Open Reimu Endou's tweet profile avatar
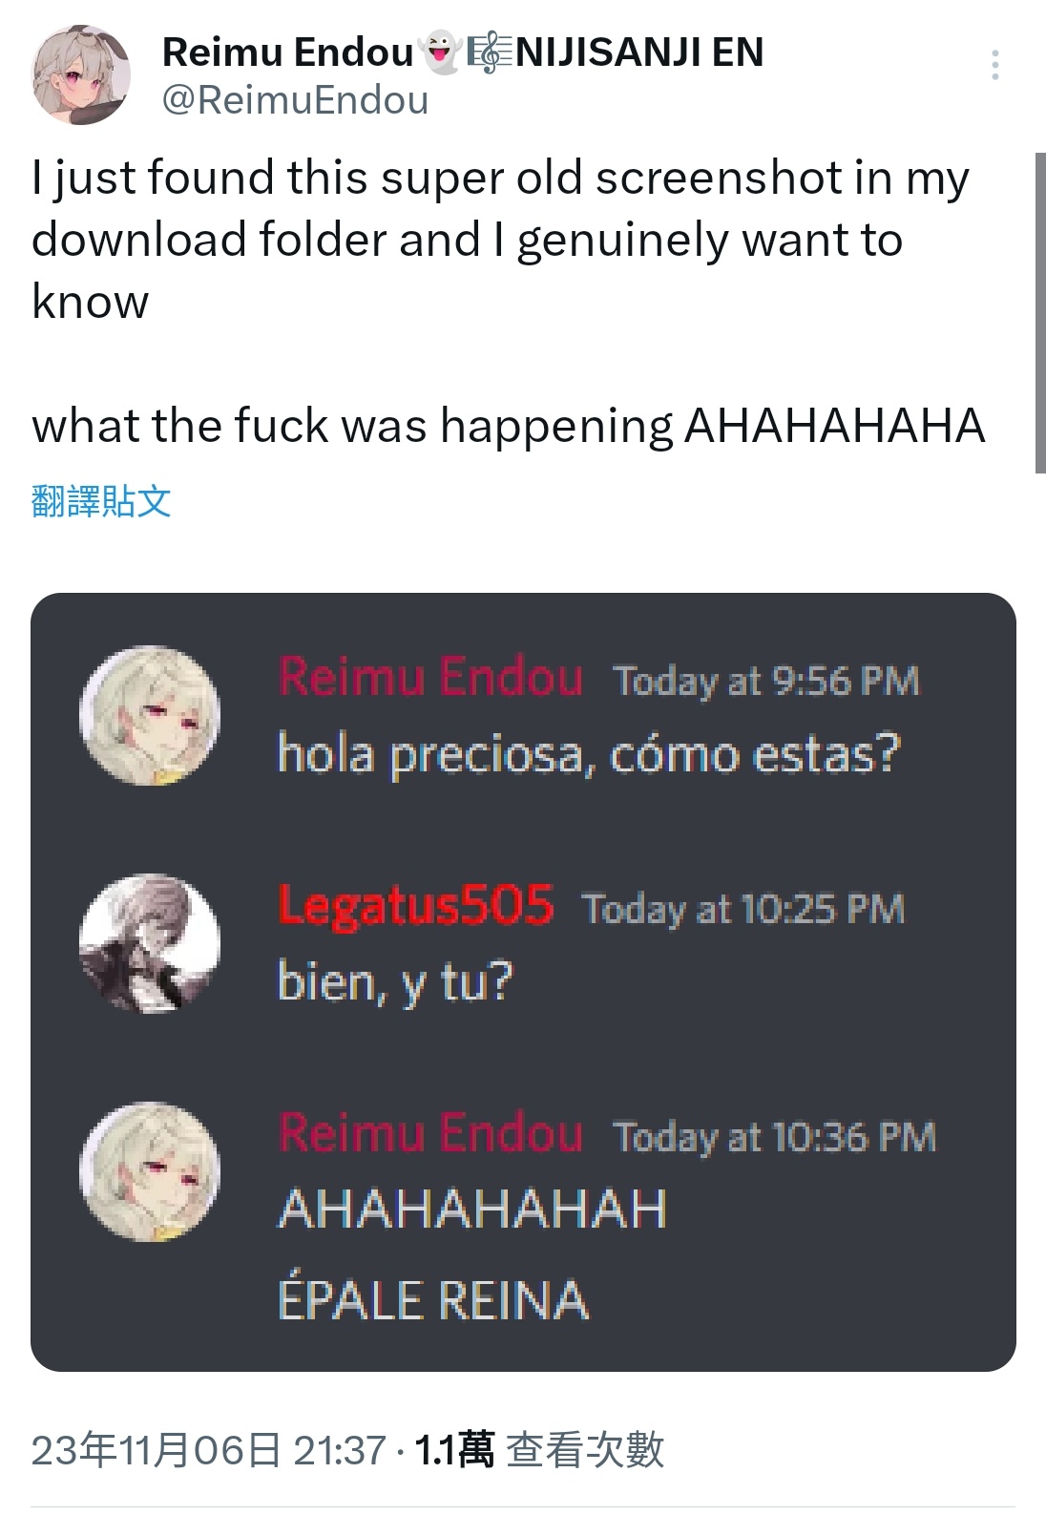The width and height of the screenshot is (1046, 1515). coord(81,75)
